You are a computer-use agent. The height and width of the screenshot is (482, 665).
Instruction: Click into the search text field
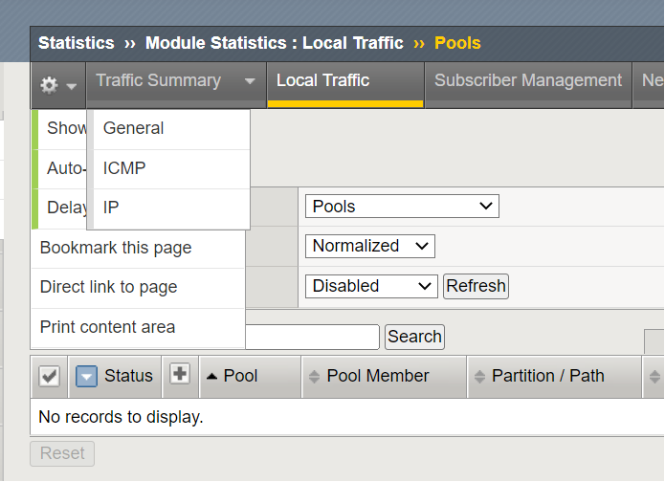312,337
